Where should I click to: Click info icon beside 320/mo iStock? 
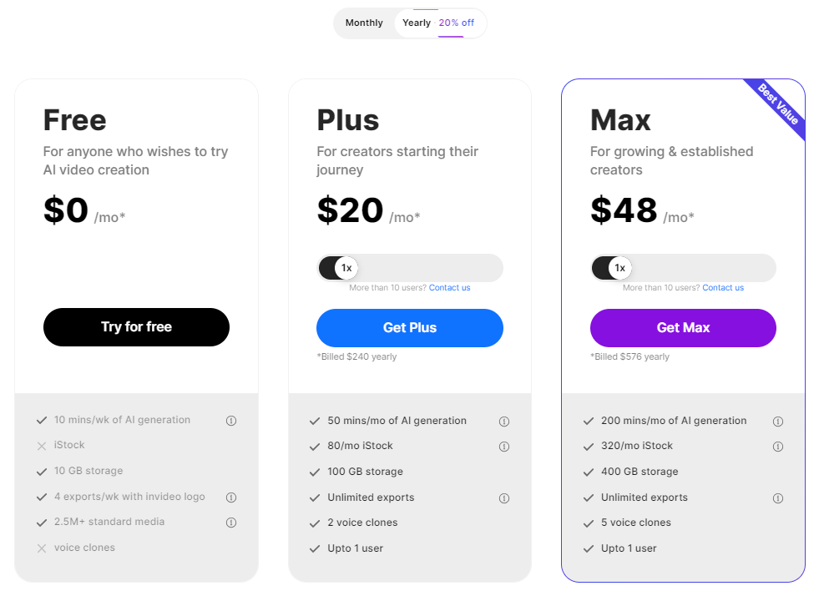pos(778,447)
